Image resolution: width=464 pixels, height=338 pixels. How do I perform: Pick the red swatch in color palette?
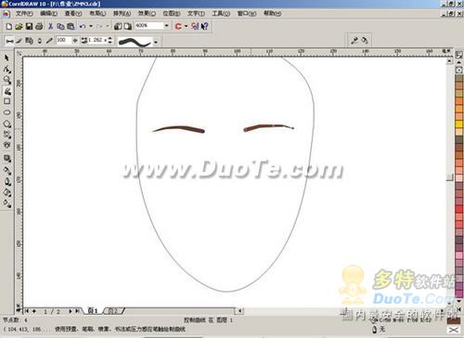(459, 209)
